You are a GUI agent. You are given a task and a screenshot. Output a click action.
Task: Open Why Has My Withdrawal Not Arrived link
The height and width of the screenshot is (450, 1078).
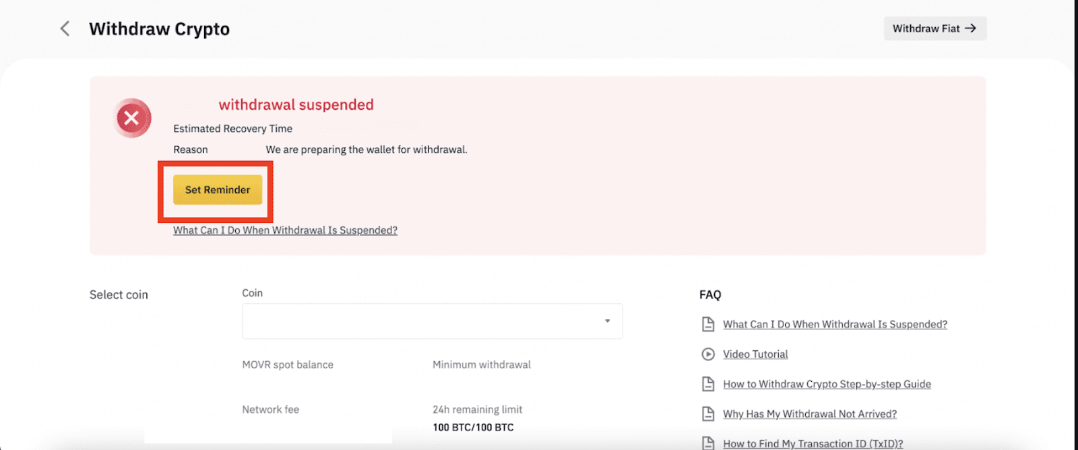[810, 414]
